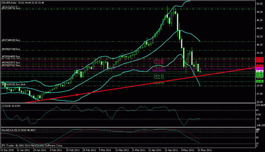Click the Daily S2 support label
The height and width of the screenshot is (152, 265).
pyautogui.click(x=159, y=78)
